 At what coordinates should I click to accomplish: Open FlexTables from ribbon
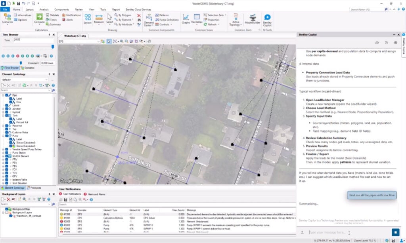tap(197, 19)
